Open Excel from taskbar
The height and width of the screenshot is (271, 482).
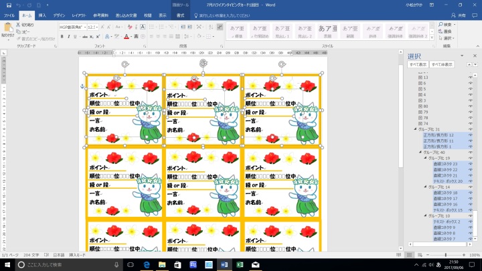240,264
